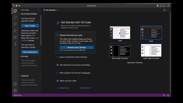Click 'Get Started with VS Code' heading
Image resolution: width=183 pixels, height=103 pixels.
pyautogui.click(x=76, y=22)
